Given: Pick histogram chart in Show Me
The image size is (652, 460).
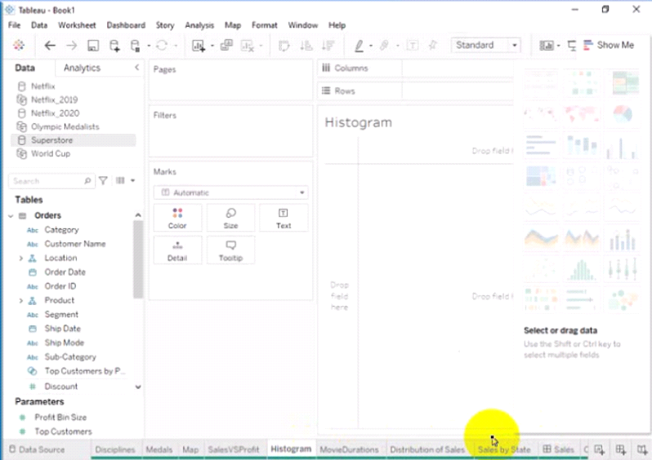Looking at the screenshot, I should pos(581,269).
